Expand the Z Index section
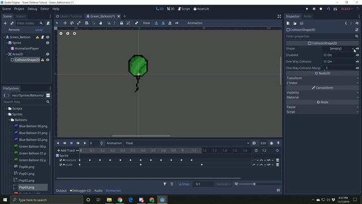 322,83
